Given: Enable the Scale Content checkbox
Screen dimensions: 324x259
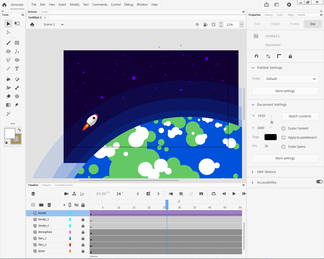Looking at the screenshot, I should tap(283, 128).
